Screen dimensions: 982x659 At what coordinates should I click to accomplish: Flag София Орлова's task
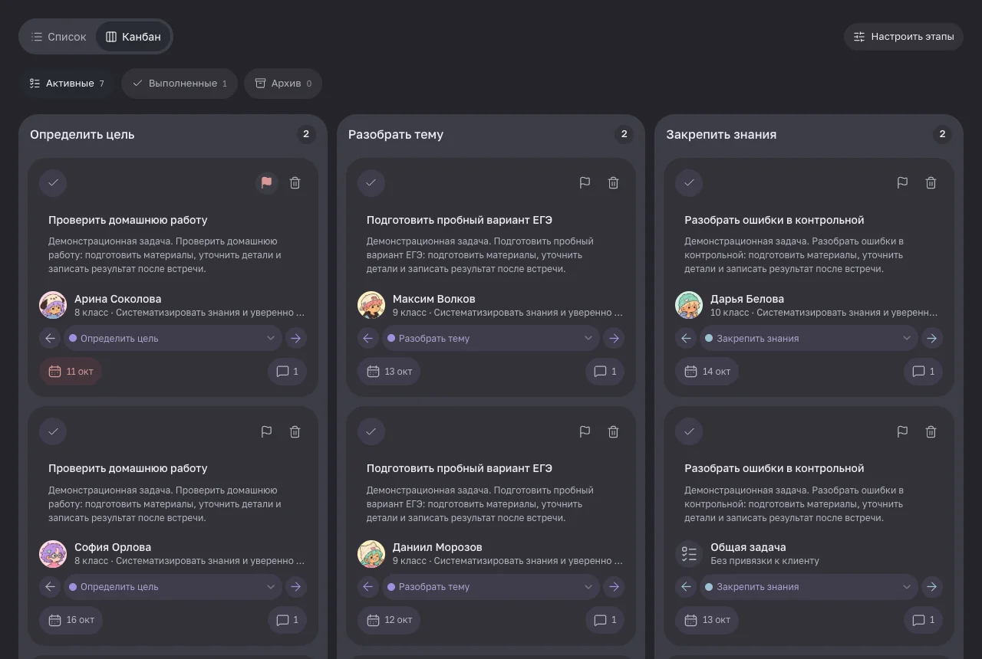pos(266,431)
